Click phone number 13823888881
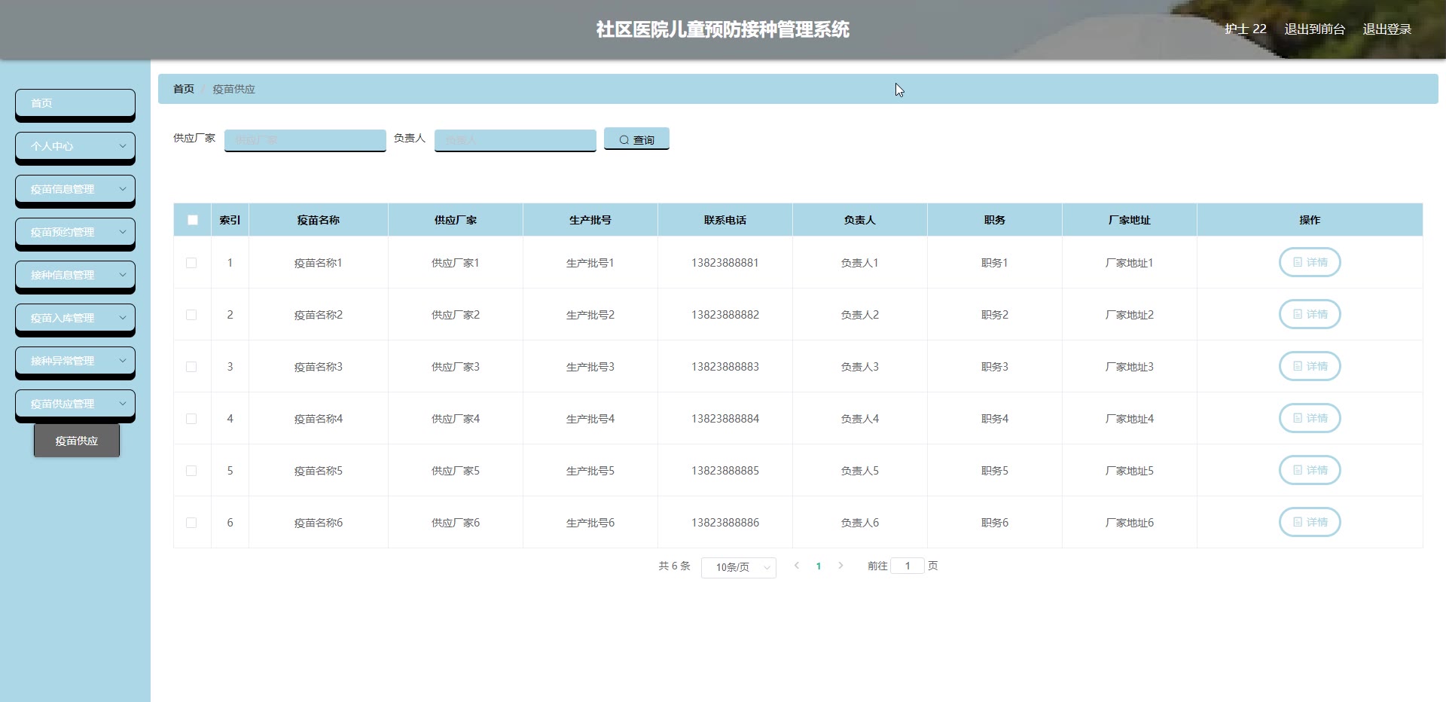This screenshot has height=702, width=1446. pos(725,263)
